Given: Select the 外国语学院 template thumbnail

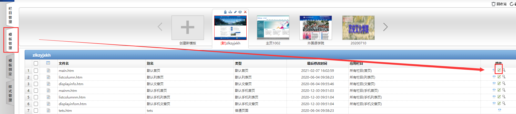Looking at the screenshot, I should pyautogui.click(x=316, y=28).
